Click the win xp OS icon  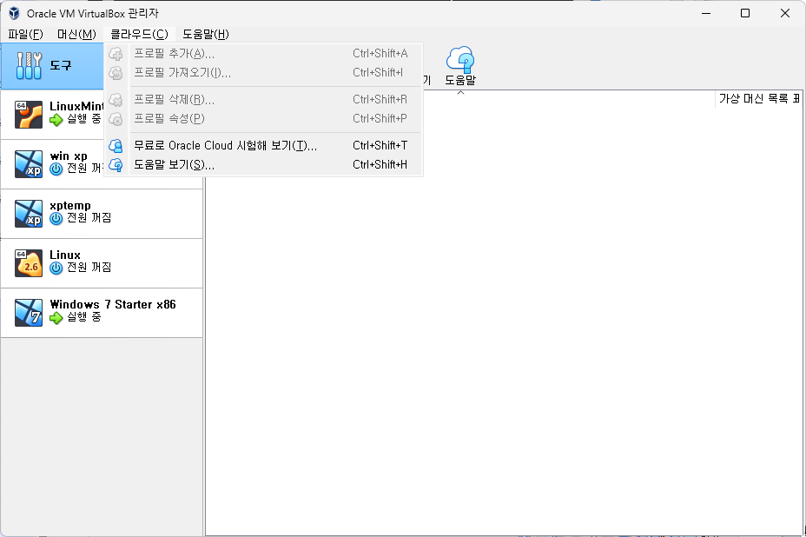point(29,164)
